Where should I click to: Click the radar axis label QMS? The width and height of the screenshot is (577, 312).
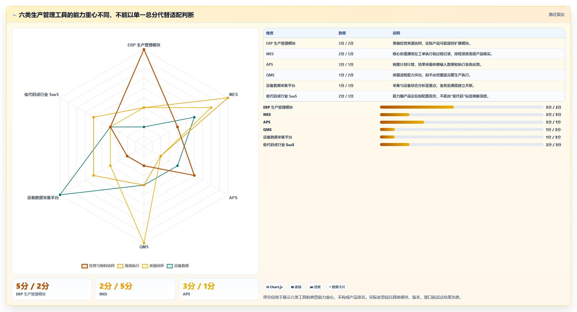point(144,247)
